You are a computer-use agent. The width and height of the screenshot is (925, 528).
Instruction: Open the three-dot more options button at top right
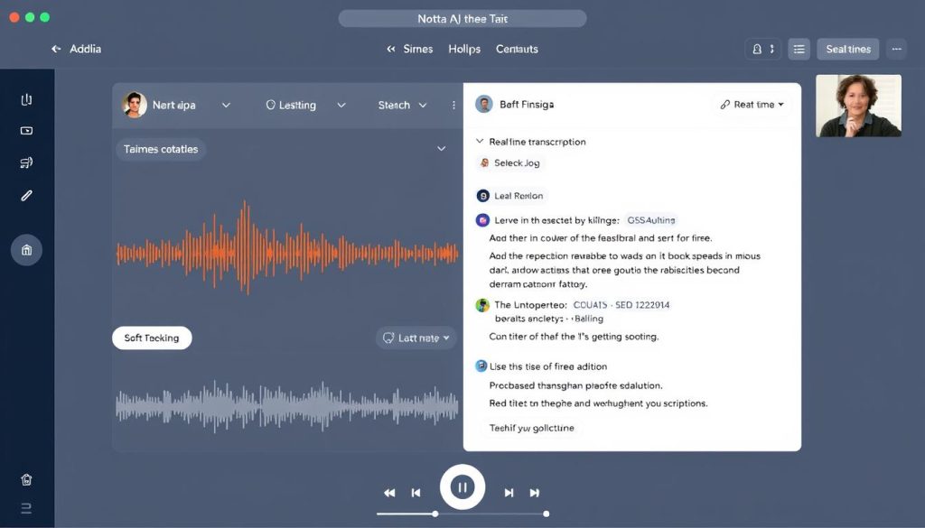(x=896, y=50)
